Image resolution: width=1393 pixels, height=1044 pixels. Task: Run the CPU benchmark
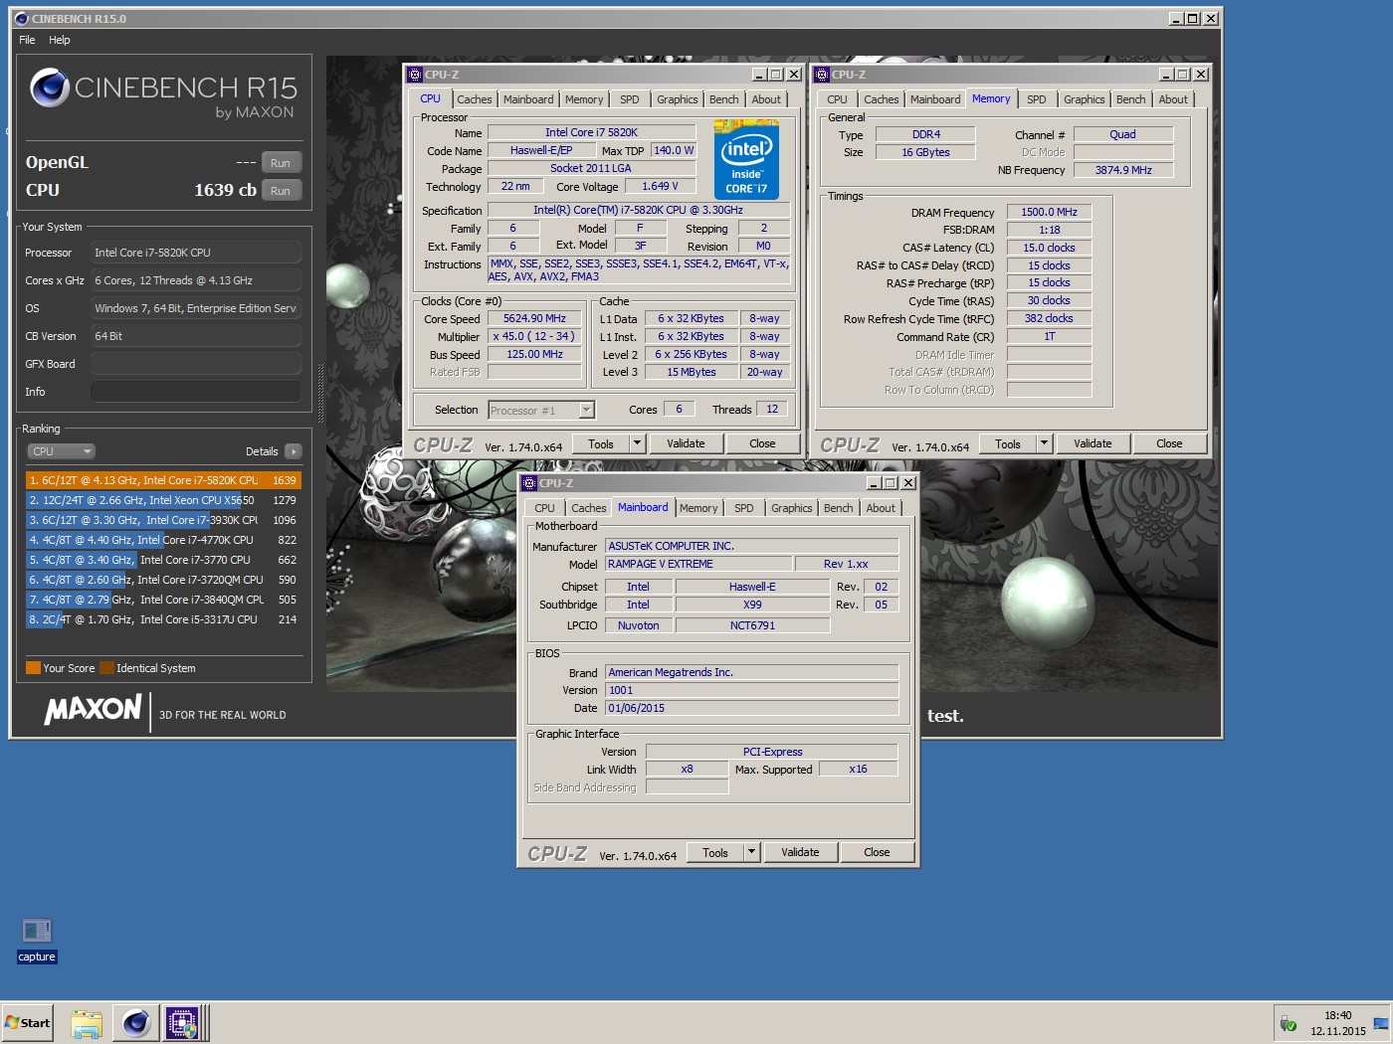pyautogui.click(x=281, y=191)
